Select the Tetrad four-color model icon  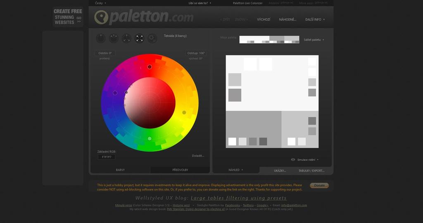pyautogui.click(x=140, y=38)
